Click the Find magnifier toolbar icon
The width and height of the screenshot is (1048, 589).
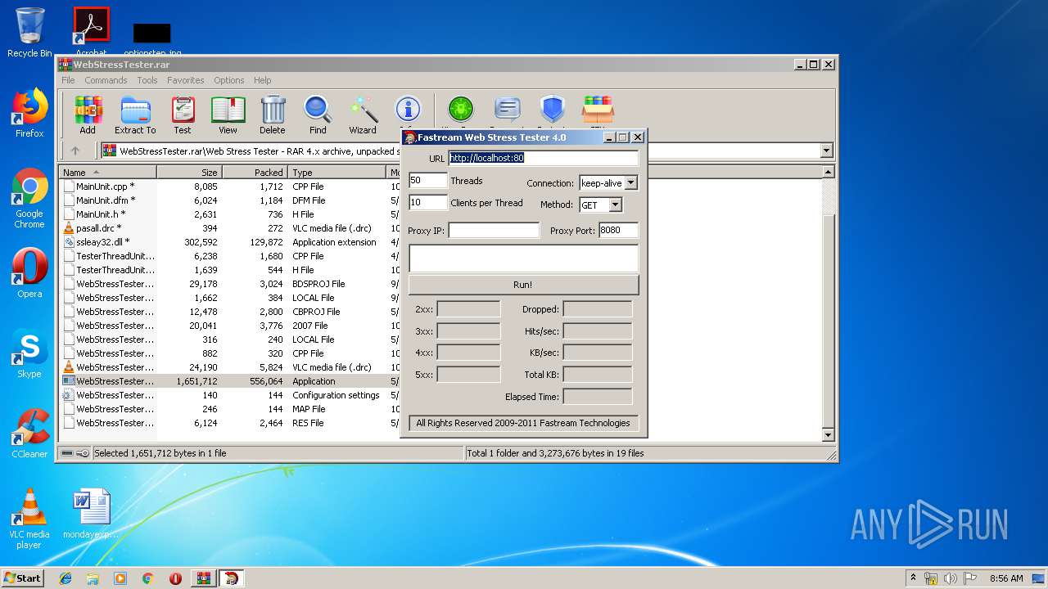(318, 115)
